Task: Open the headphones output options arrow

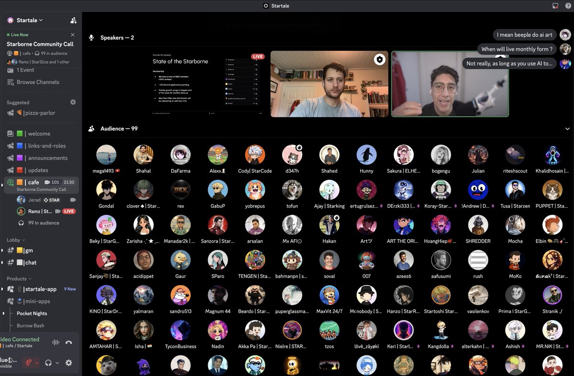Action: pos(57,363)
